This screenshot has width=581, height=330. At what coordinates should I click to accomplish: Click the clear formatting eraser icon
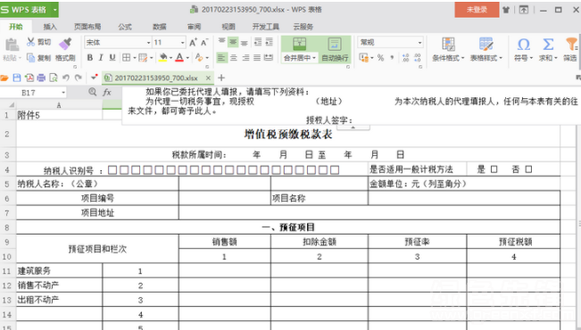tap(199, 57)
